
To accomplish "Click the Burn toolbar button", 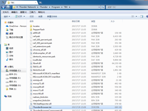I will tap(40, 16).
